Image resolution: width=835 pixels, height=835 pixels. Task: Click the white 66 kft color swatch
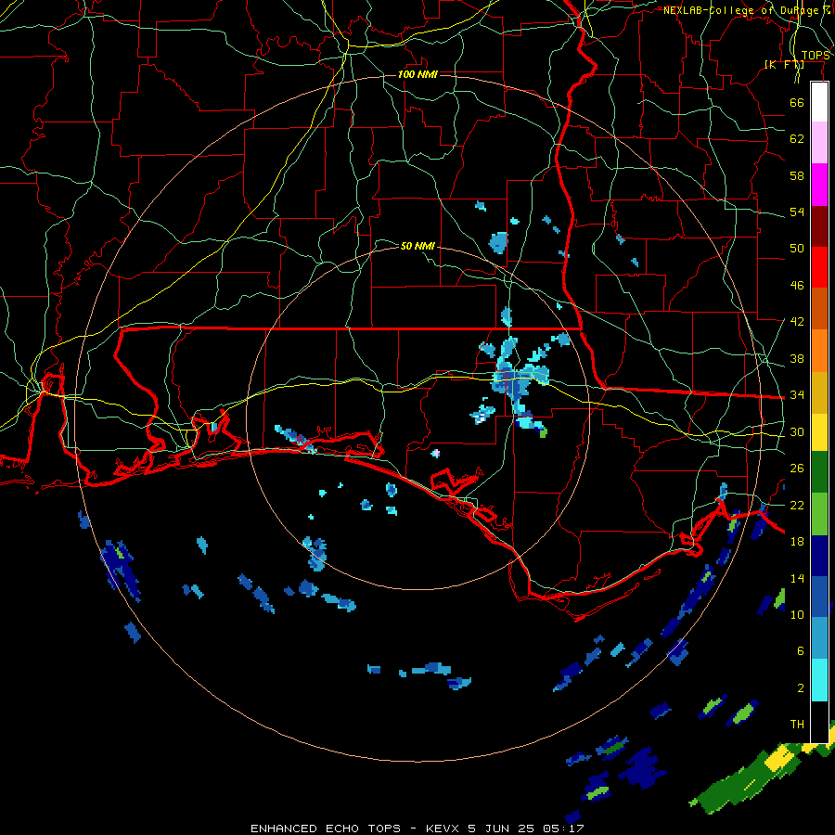pos(819,102)
